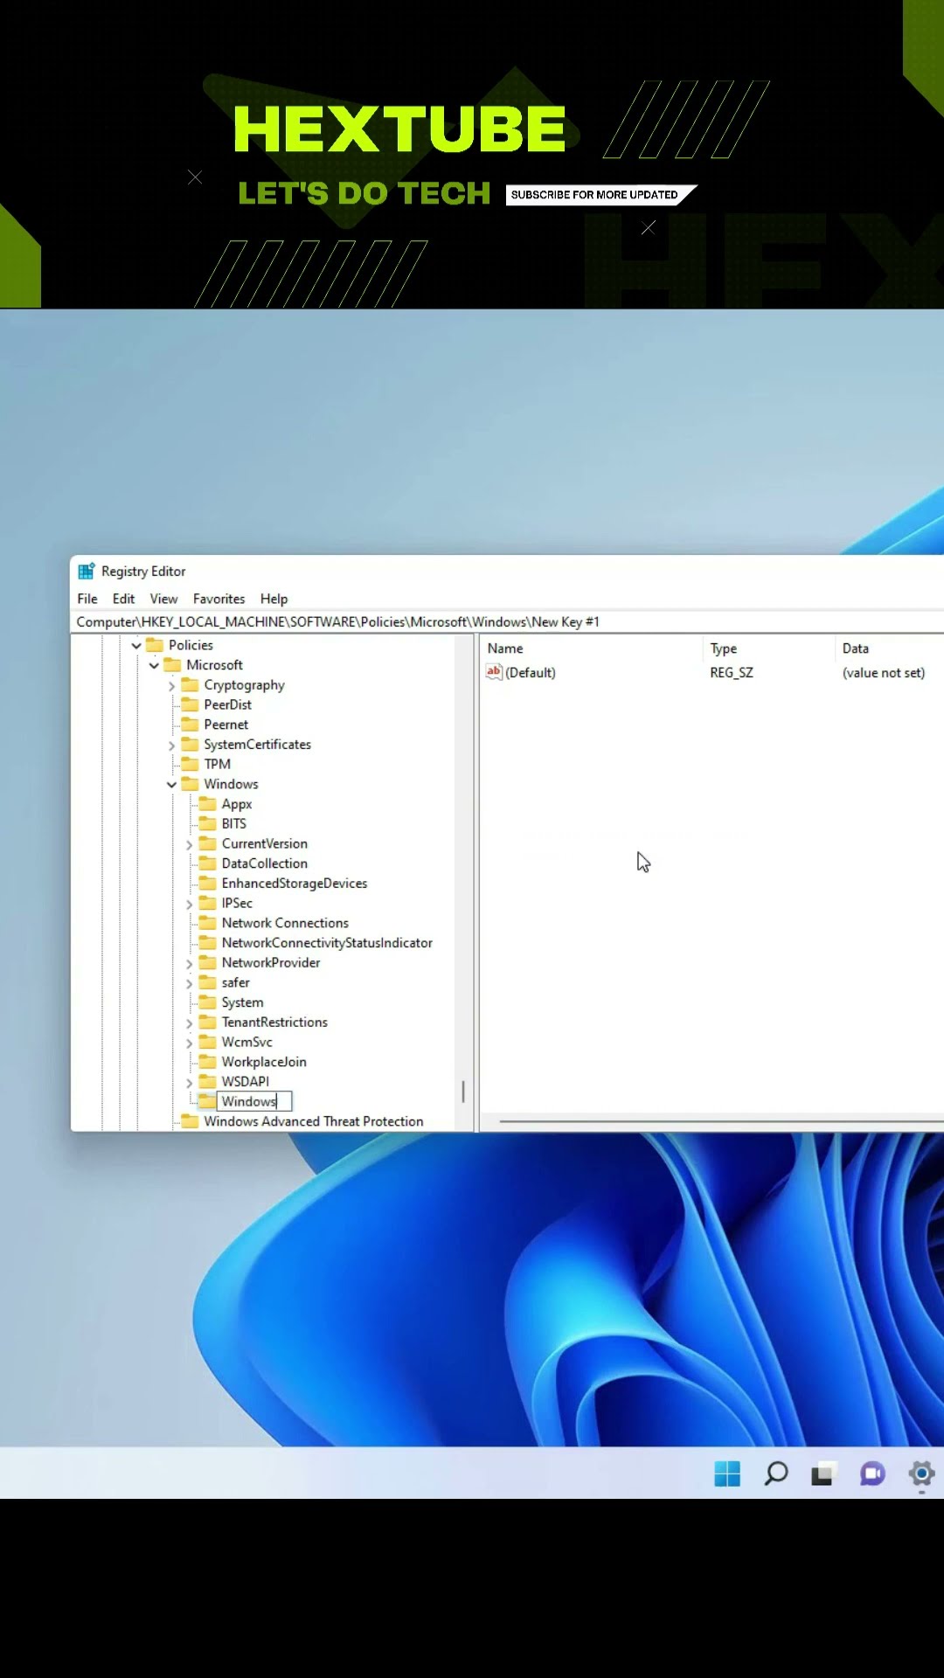Expand the IPSec key
The height and width of the screenshot is (1678, 944).
(189, 905)
